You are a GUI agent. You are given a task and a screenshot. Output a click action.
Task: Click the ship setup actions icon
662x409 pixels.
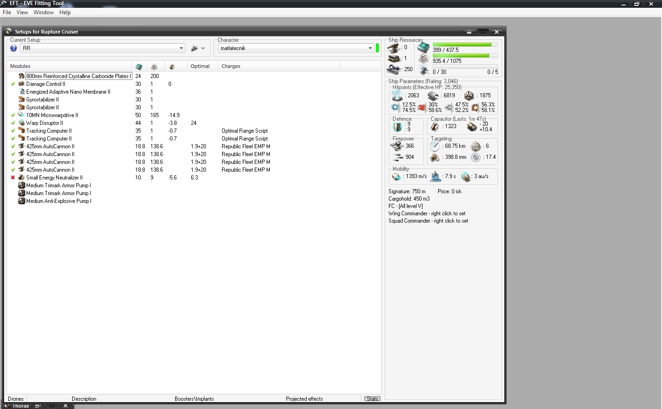194,48
